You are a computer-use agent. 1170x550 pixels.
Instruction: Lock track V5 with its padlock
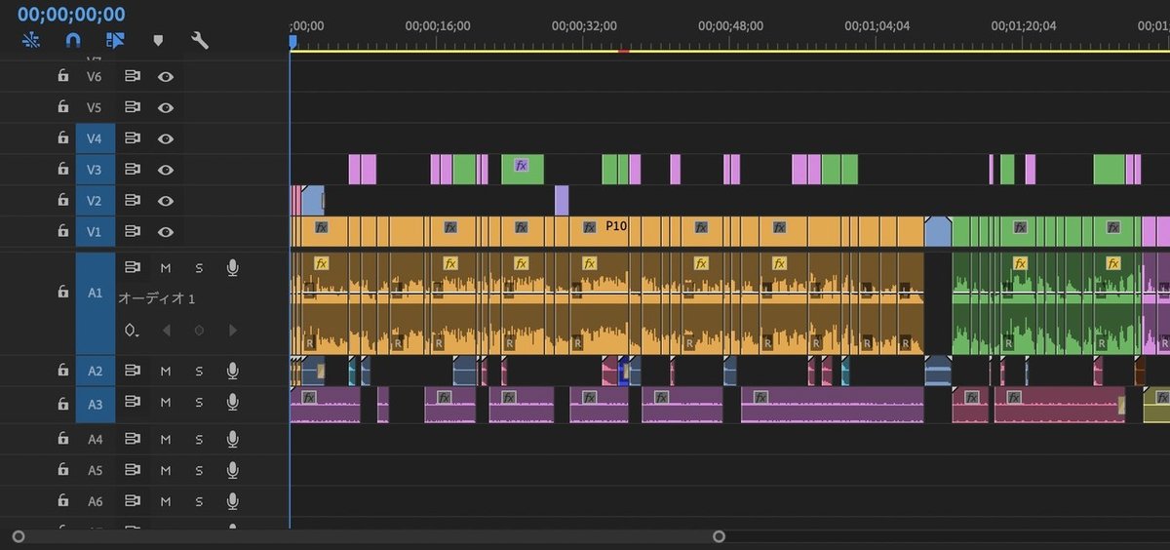tap(62, 107)
